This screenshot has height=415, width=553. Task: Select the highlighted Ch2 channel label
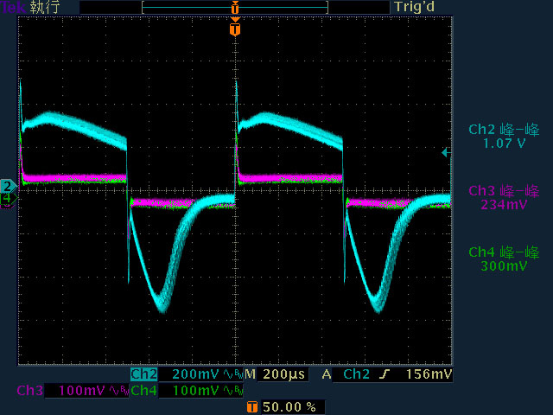point(144,374)
